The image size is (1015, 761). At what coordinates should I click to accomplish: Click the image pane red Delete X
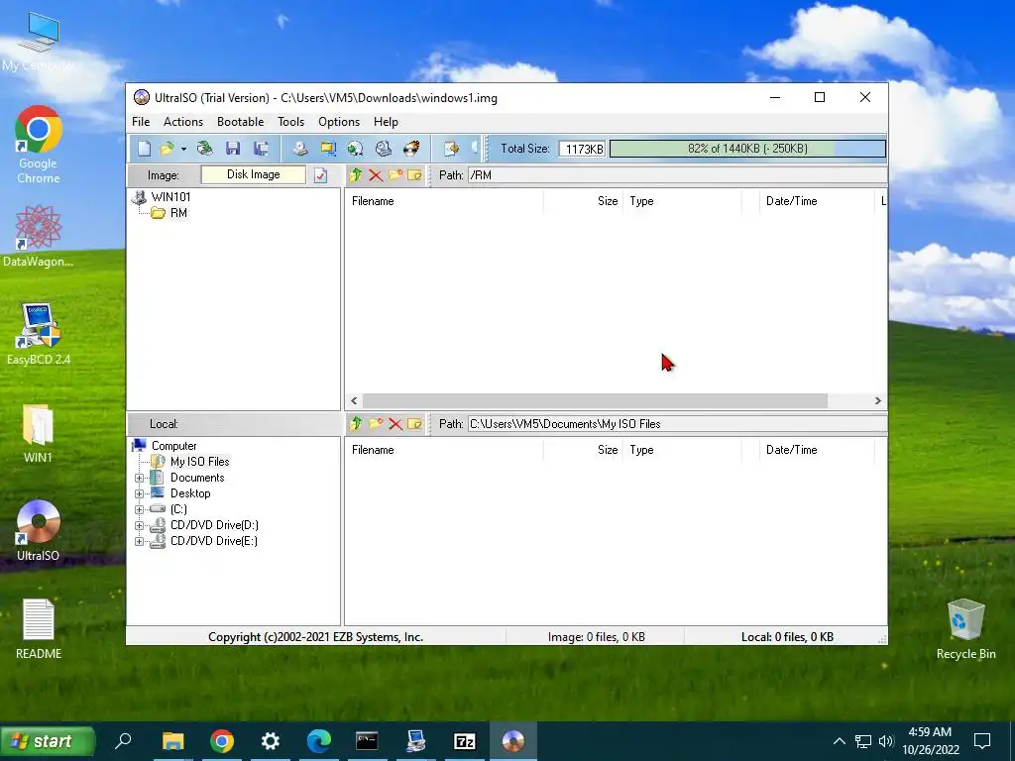click(376, 175)
